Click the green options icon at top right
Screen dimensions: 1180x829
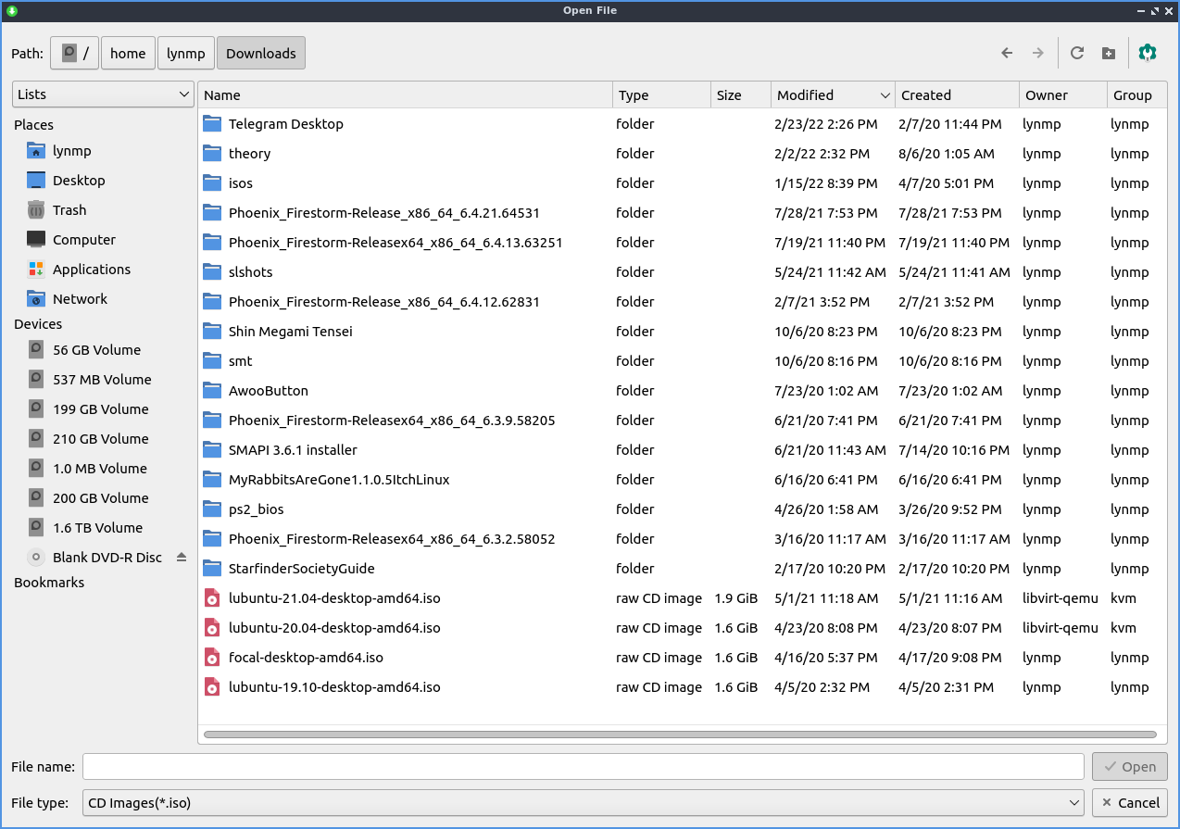click(1148, 54)
